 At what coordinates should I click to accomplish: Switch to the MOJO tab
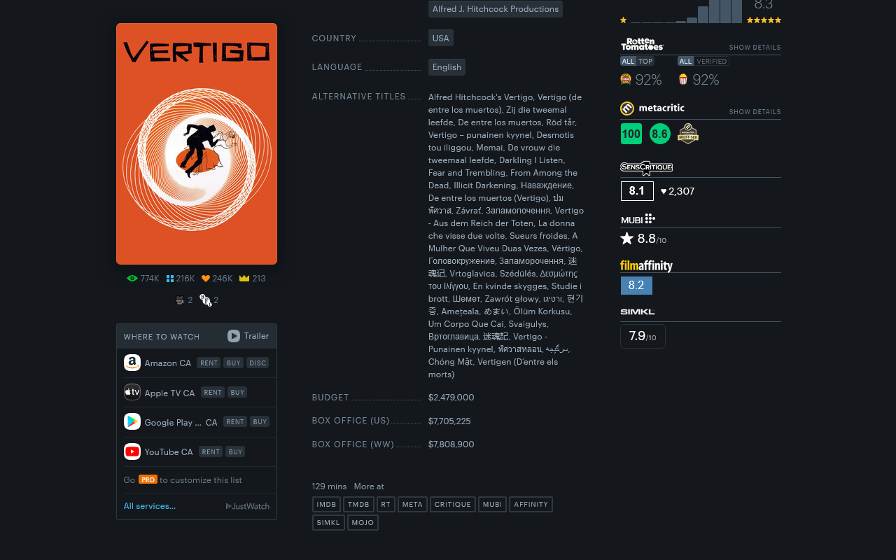[x=363, y=522]
